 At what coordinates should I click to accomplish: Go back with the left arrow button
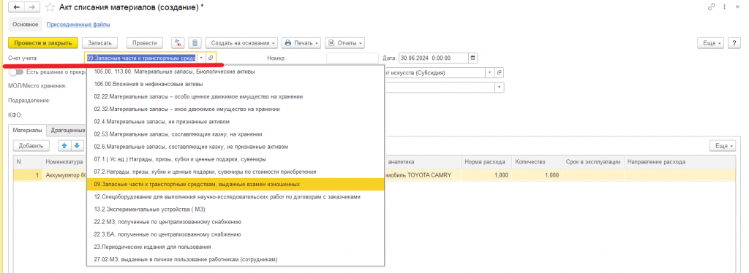pyautogui.click(x=16, y=7)
